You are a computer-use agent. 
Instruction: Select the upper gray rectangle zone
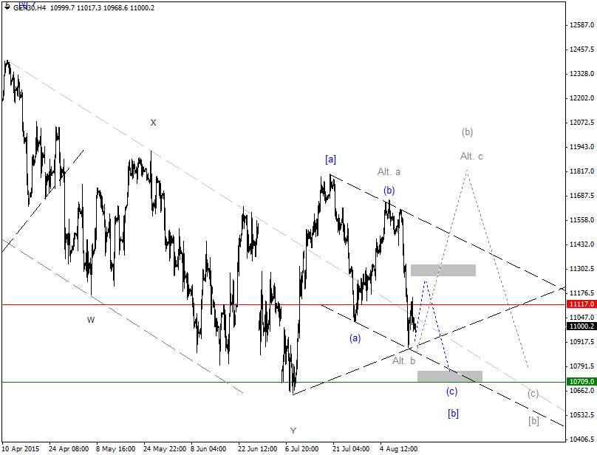[443, 270]
